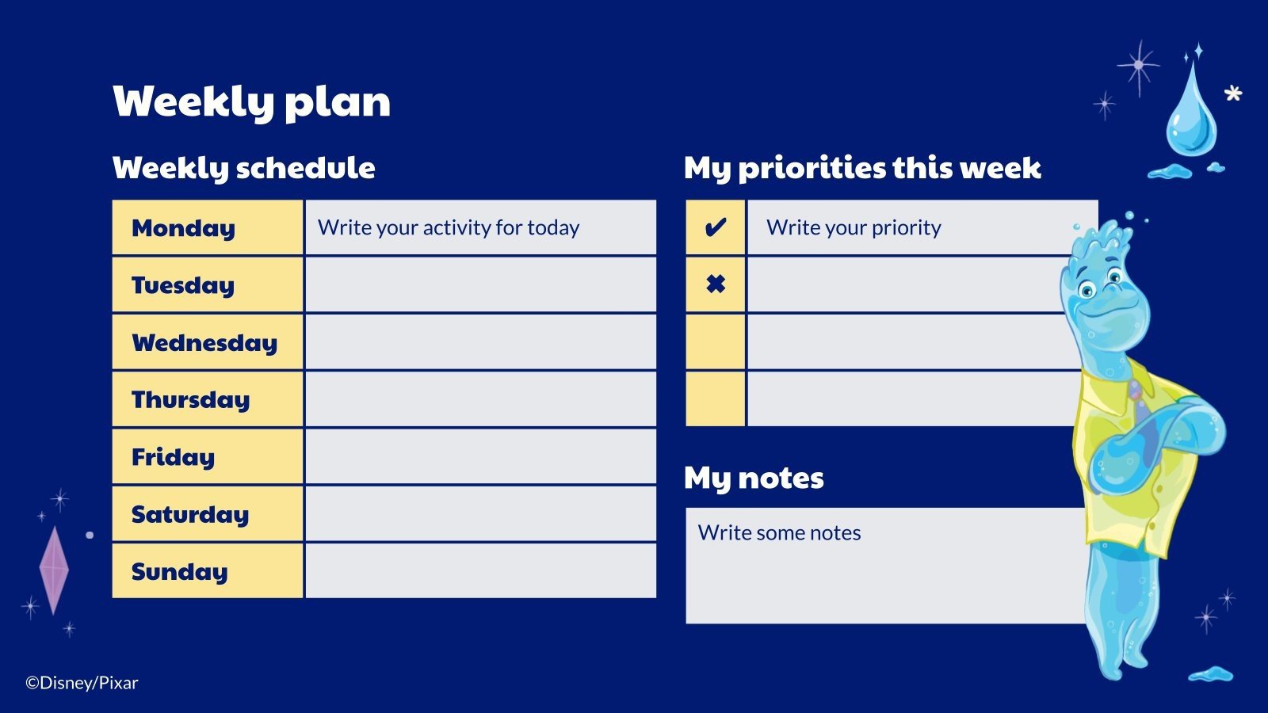This screenshot has height=713, width=1268.
Task: Select the Wednesday day label cell
Action: [x=208, y=342]
